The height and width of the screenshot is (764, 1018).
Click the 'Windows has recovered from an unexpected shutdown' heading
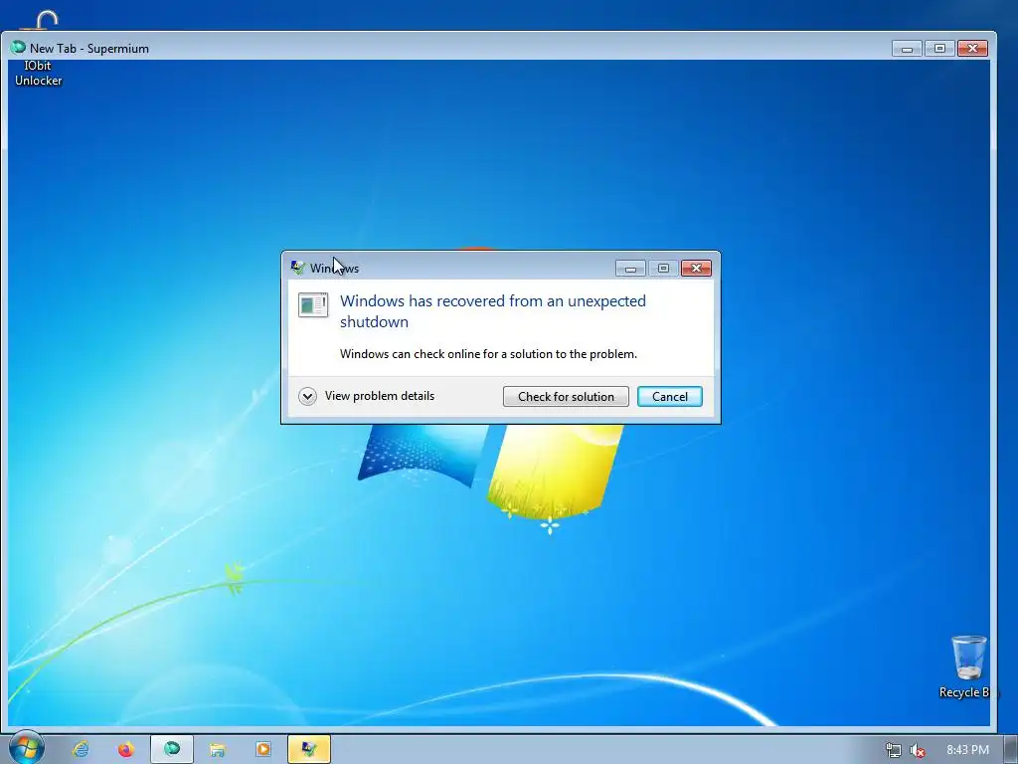point(493,311)
